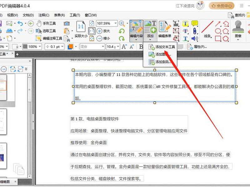Image resolution: width=250 pixels, height=187 pixels.
Task: Expand thumbnail panel options chevron
Action: tap(26, 69)
